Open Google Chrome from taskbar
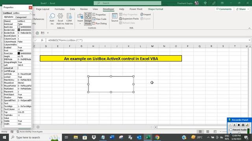This screenshot has height=141, width=252. [x=157, y=137]
